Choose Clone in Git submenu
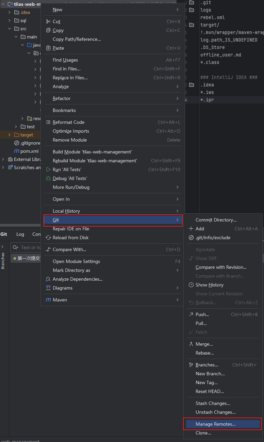This screenshot has width=264, height=442. point(223,433)
